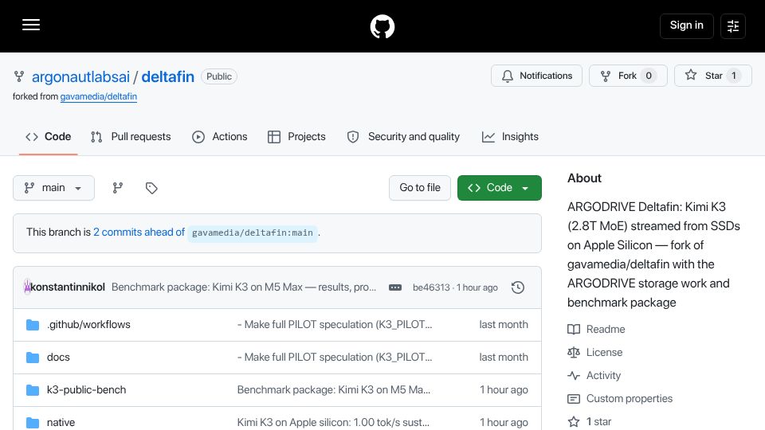Screen dimensions: 765x430
Task: Open the appearance settings sliders icon
Action: click(x=733, y=25)
